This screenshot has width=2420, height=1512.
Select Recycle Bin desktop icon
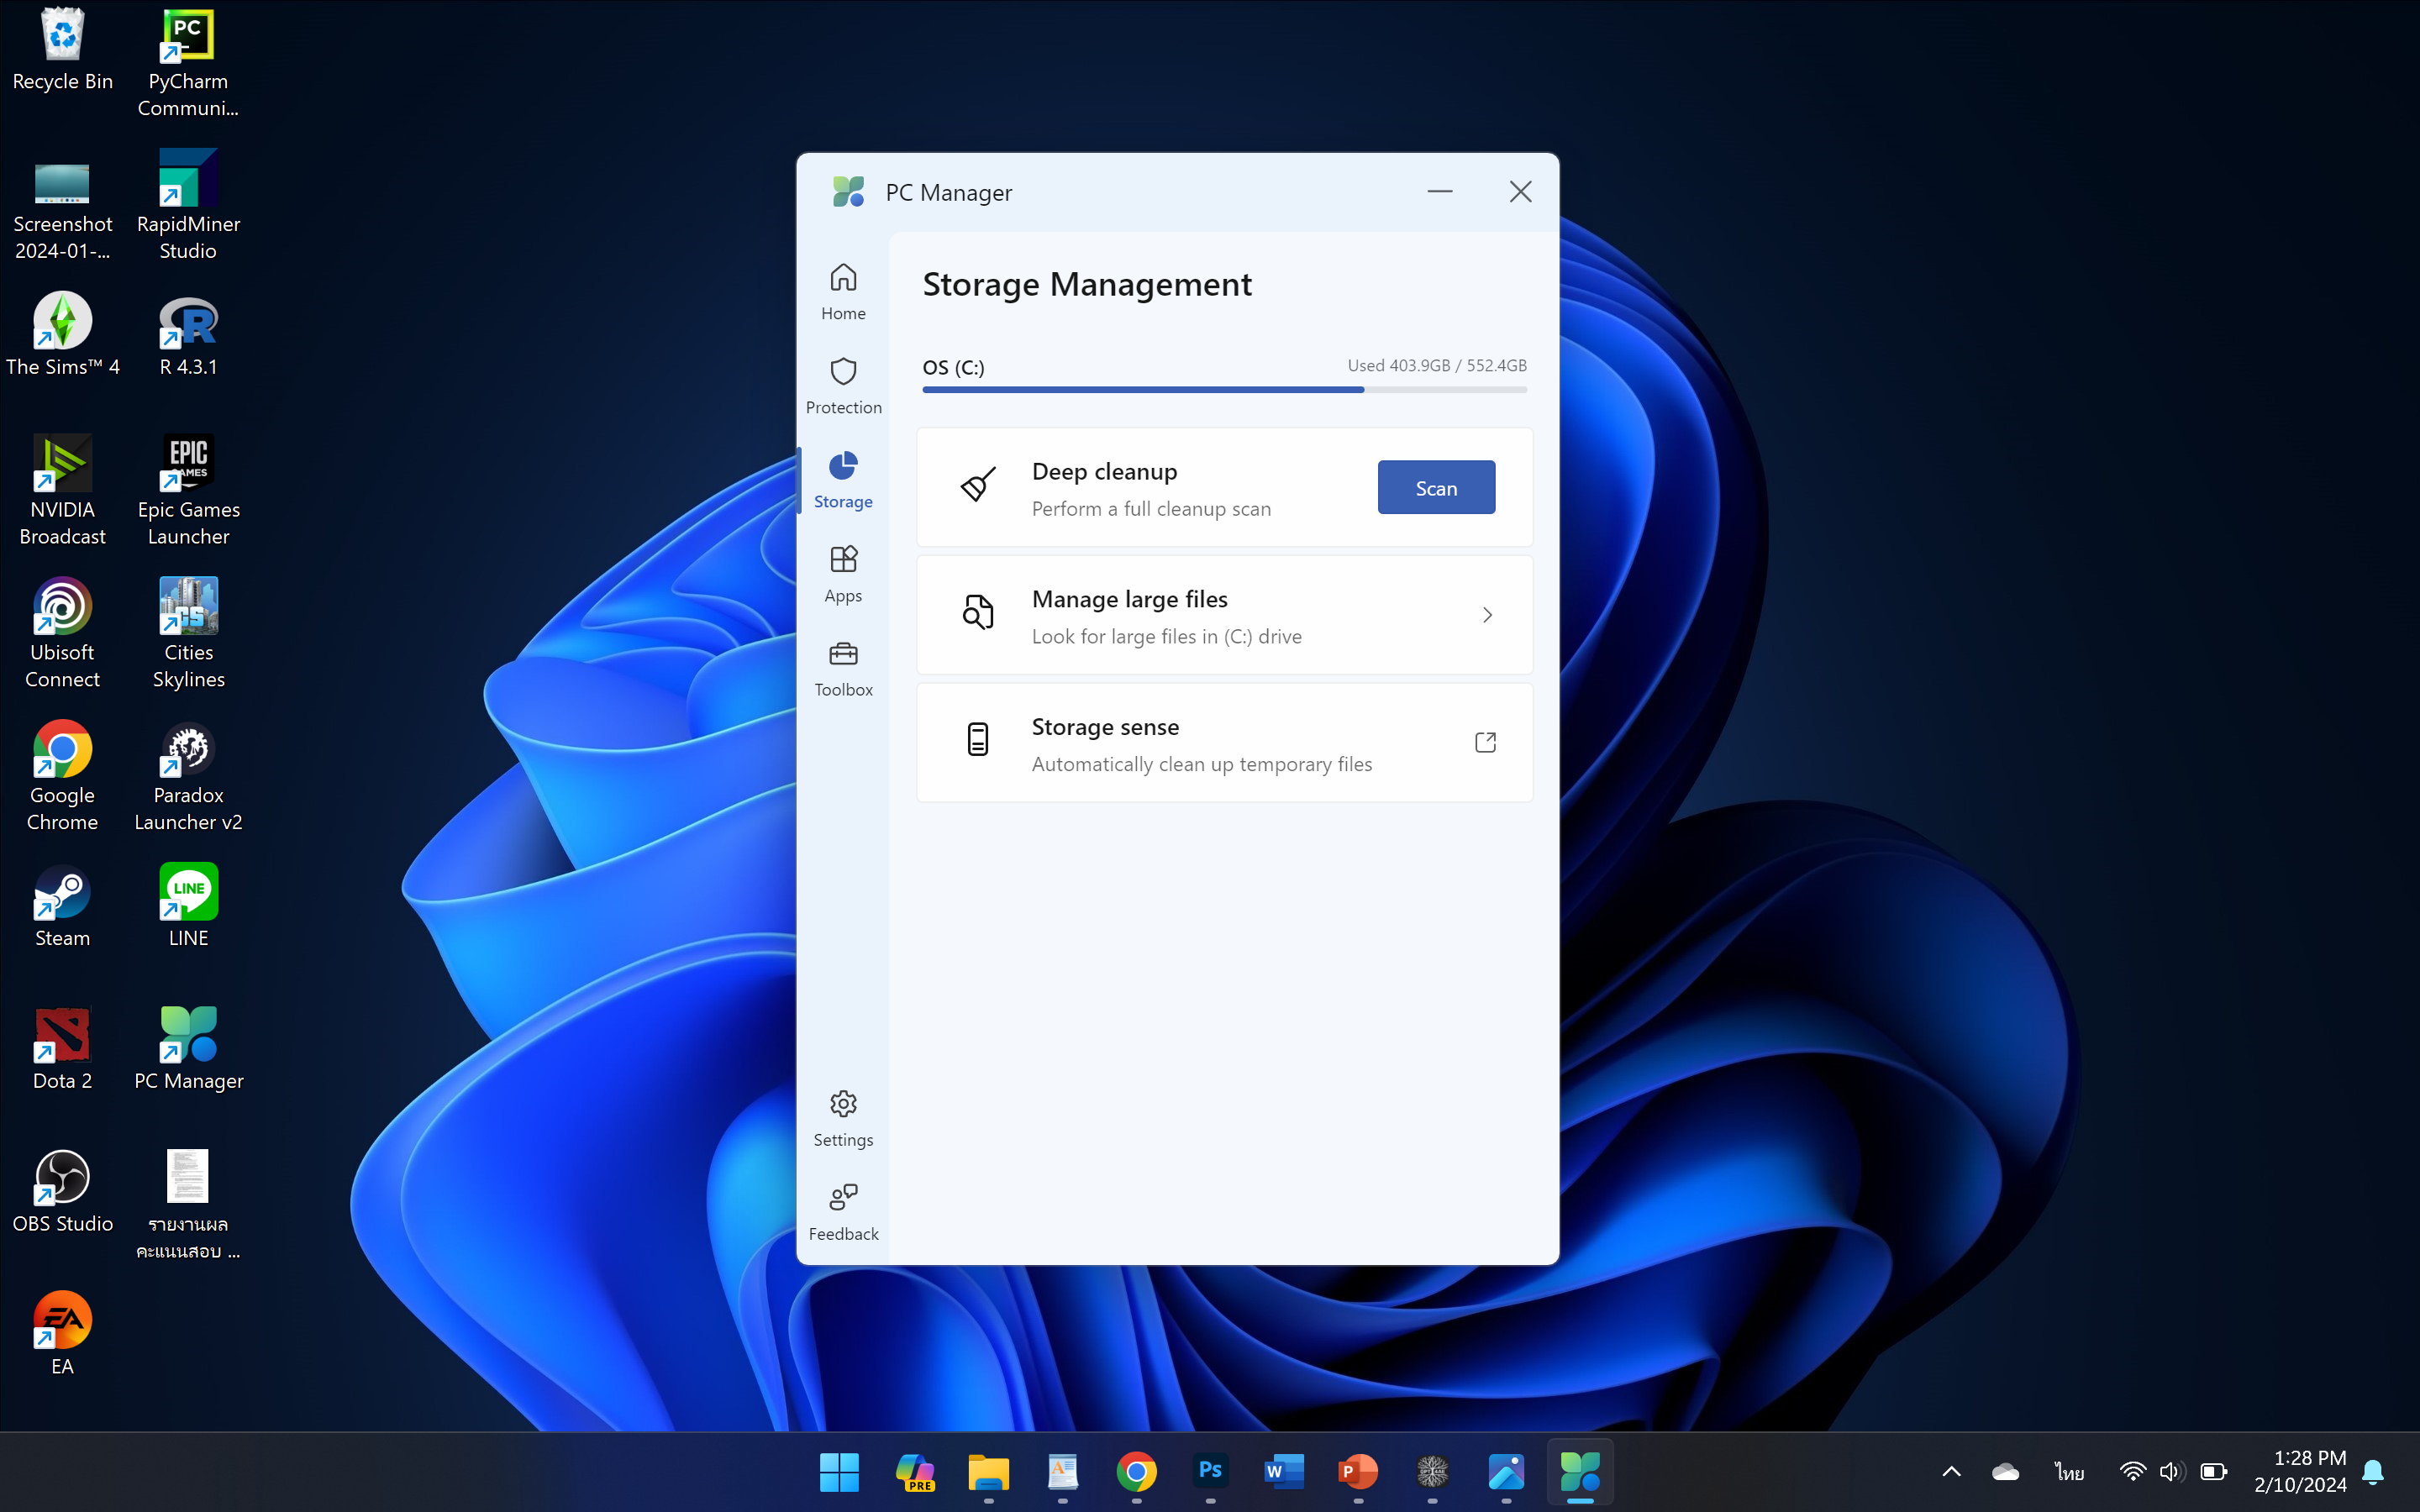click(62, 50)
